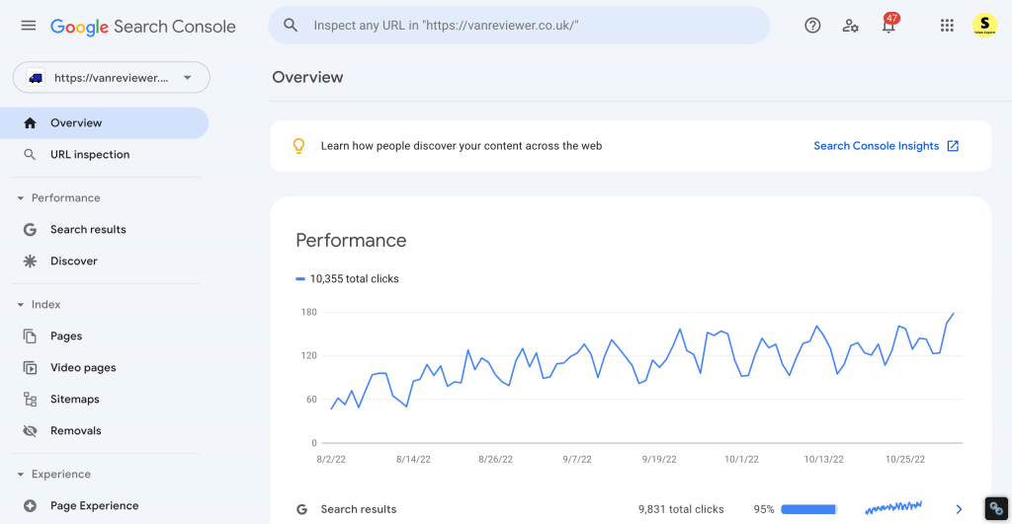Click the Video pages icon
1012x524 pixels.
(x=30, y=367)
